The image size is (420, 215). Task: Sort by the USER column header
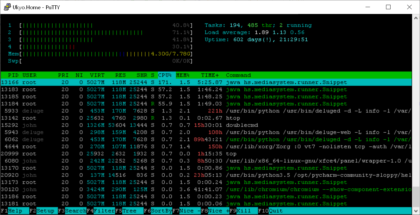[29, 75]
